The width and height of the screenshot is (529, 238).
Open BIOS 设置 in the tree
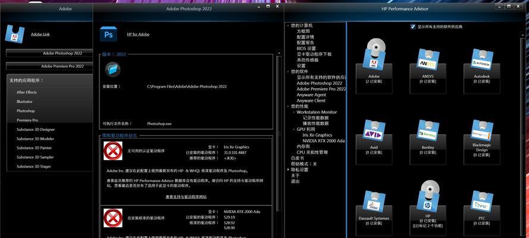click(306, 49)
